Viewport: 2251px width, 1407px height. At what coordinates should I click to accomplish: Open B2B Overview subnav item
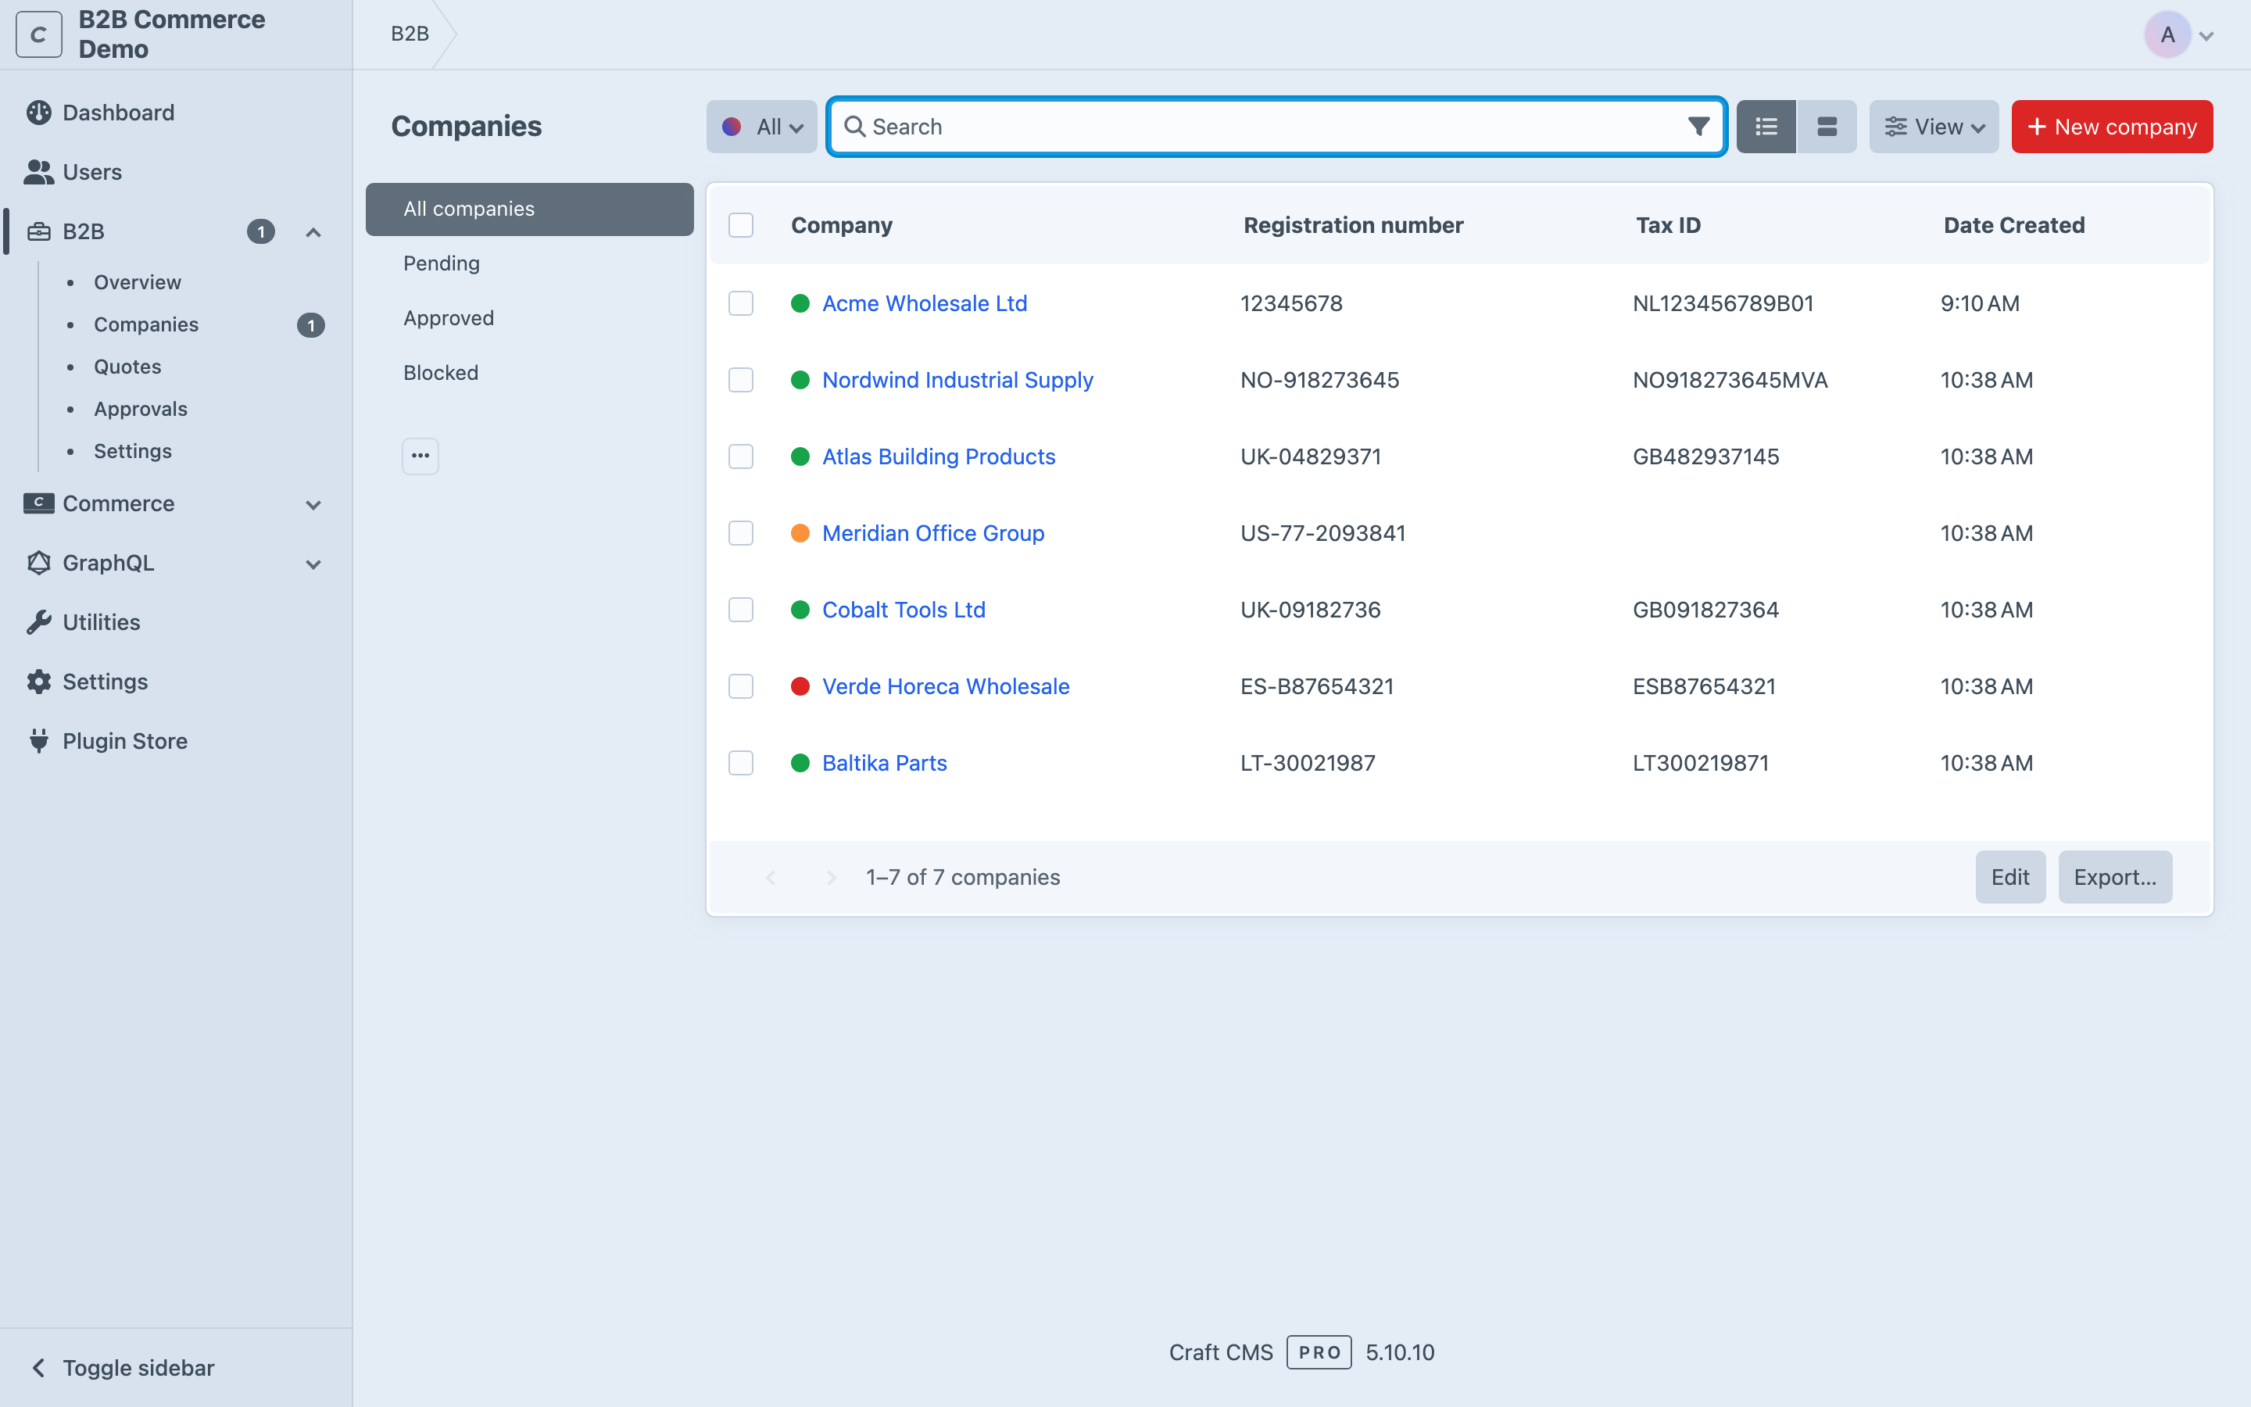[138, 282]
